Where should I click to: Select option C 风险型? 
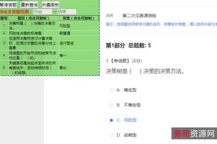pyautogui.click(x=111, y=120)
